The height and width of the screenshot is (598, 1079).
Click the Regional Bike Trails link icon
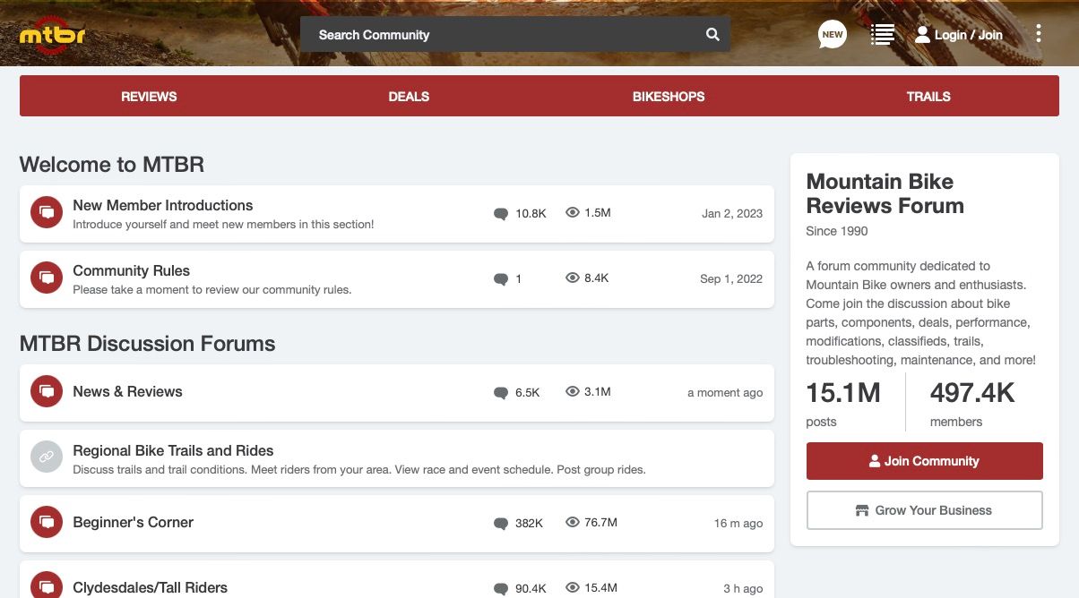pos(47,457)
